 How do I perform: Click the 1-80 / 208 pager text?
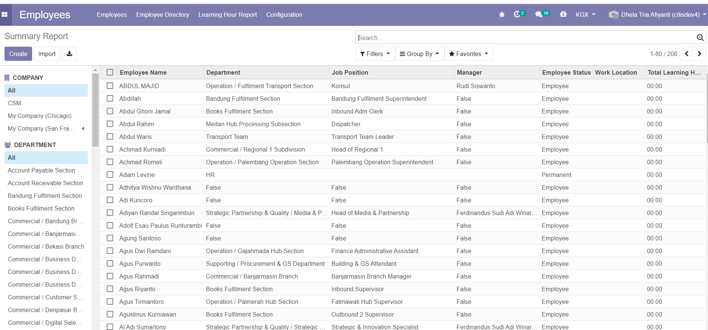coord(664,54)
